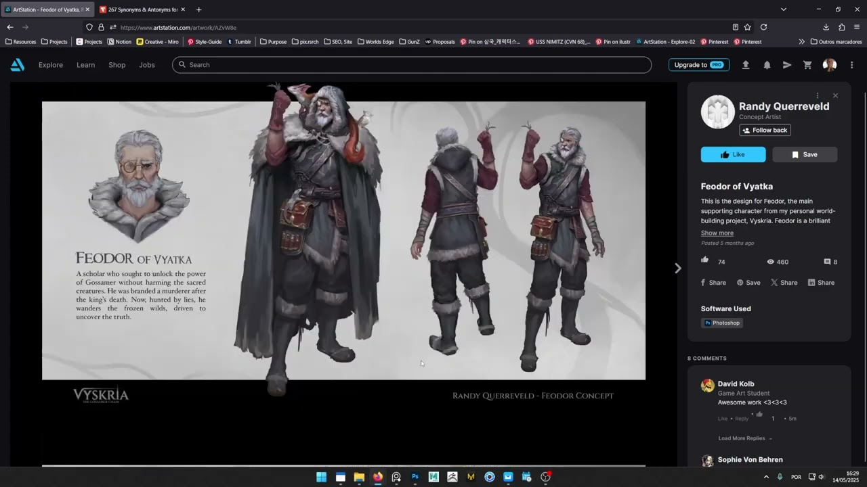Show more bookmarks chevron
The image size is (867, 487).
pyautogui.click(x=802, y=41)
